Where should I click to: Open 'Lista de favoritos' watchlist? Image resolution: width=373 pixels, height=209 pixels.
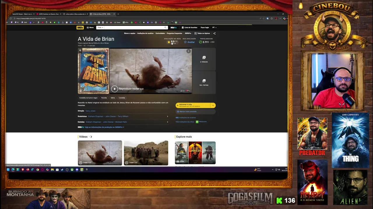189,28
